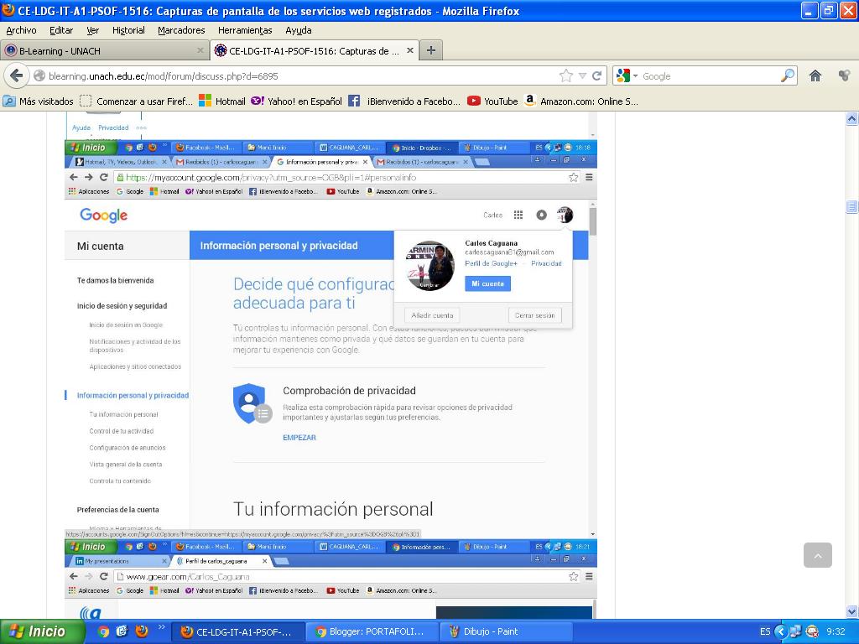Expand hidden system tray icons

[x=781, y=631]
